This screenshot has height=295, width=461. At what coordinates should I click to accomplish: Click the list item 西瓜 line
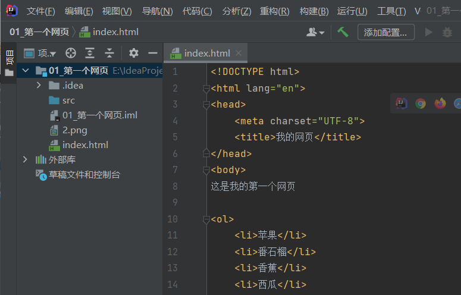(271, 284)
